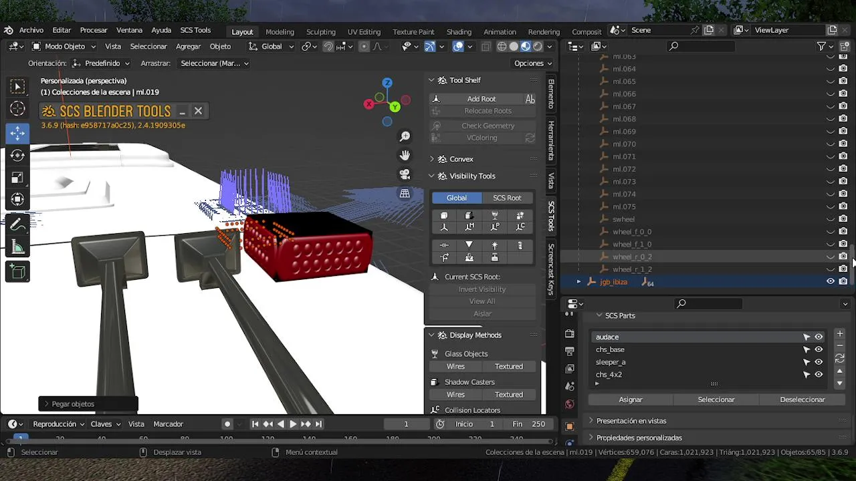
Task: Remove SCS part with minus button
Action: point(840,345)
